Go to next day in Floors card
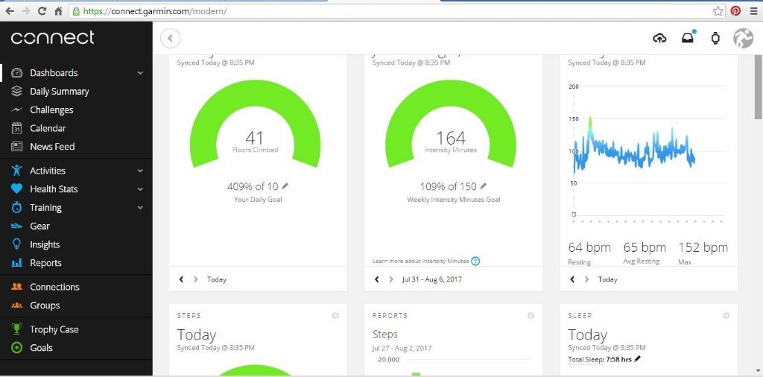763x377 pixels. [x=196, y=279]
